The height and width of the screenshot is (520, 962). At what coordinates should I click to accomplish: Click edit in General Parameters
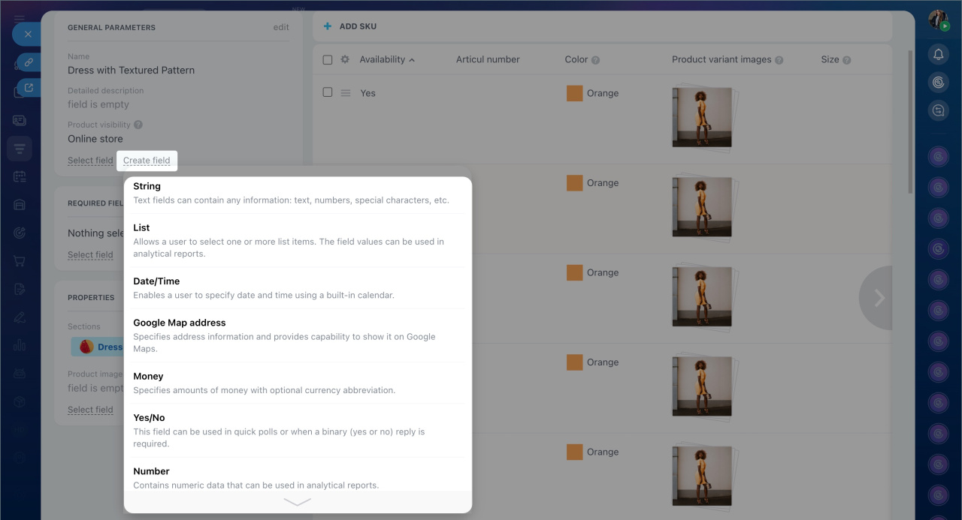click(281, 27)
